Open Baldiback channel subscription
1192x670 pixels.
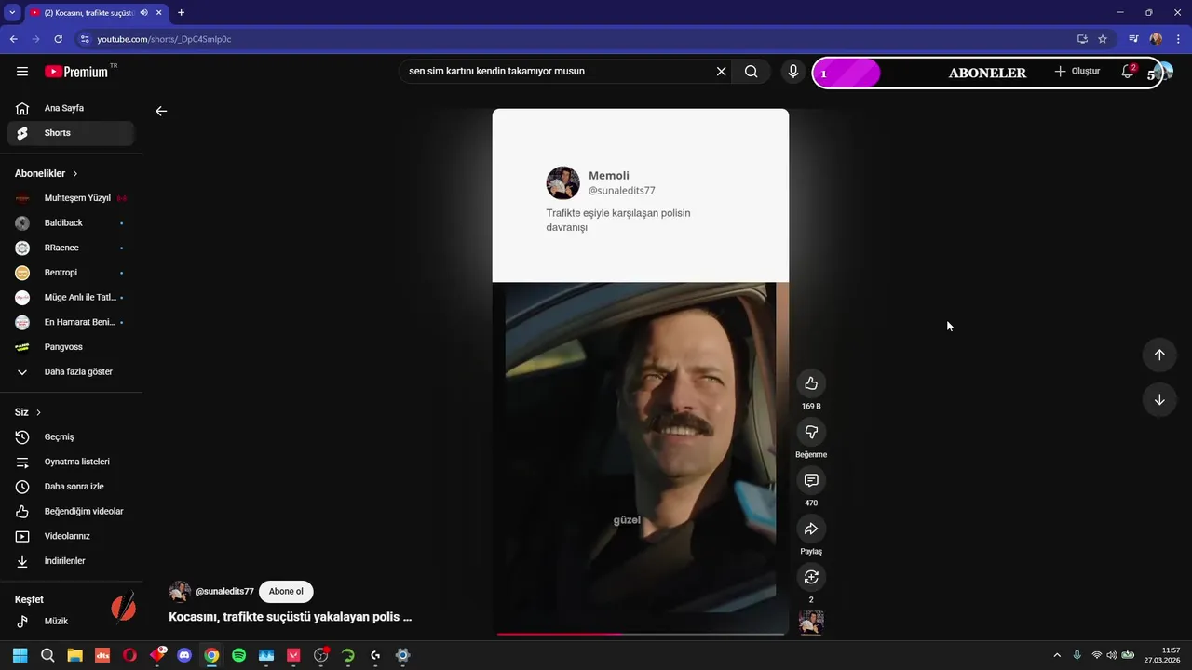(71, 223)
